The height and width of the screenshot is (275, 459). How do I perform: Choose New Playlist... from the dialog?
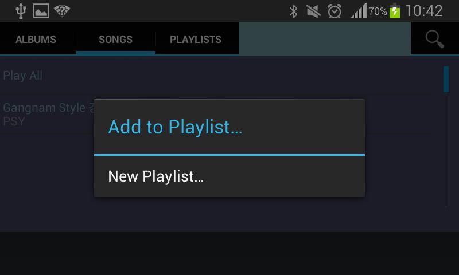tap(229, 176)
